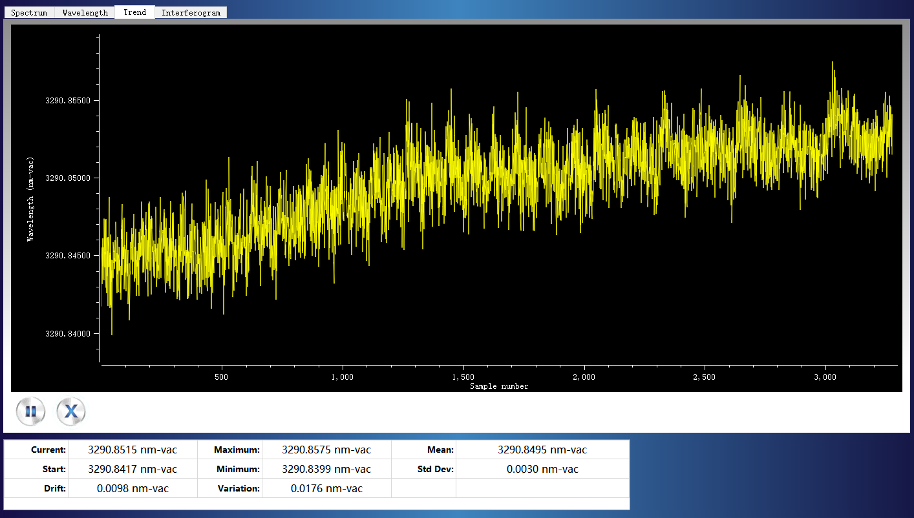Click the Wavelength (nm-vac) axis title

coord(30,200)
